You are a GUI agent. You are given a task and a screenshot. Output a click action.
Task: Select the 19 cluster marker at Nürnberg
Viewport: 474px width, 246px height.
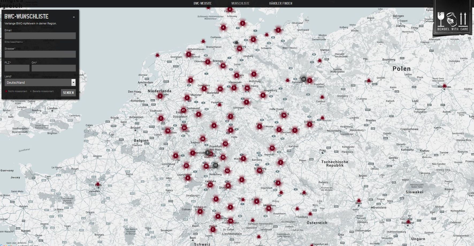point(259,170)
